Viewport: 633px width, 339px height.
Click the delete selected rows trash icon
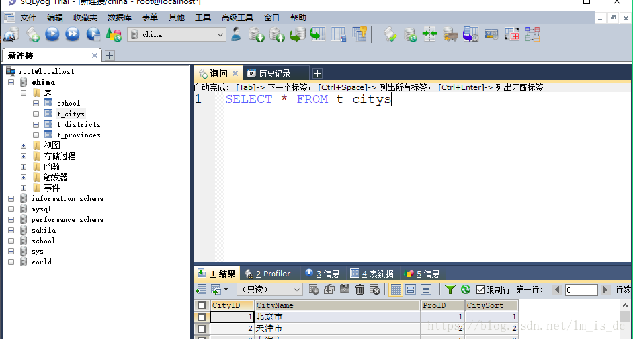[360, 289]
